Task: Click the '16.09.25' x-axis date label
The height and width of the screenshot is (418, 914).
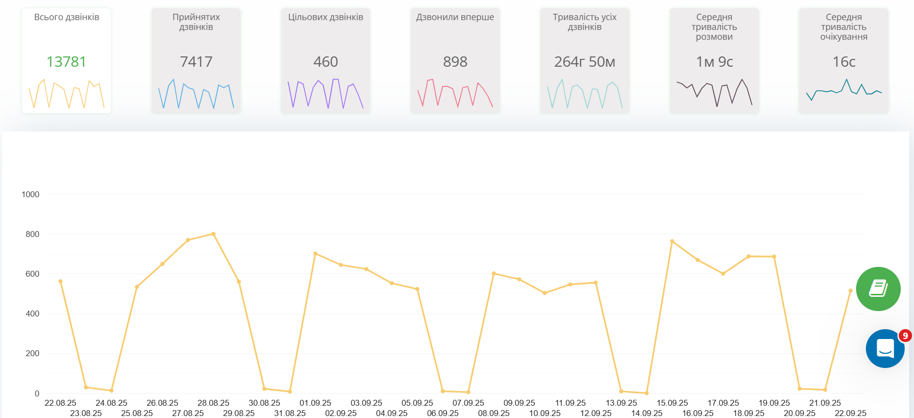Action: 698,413
